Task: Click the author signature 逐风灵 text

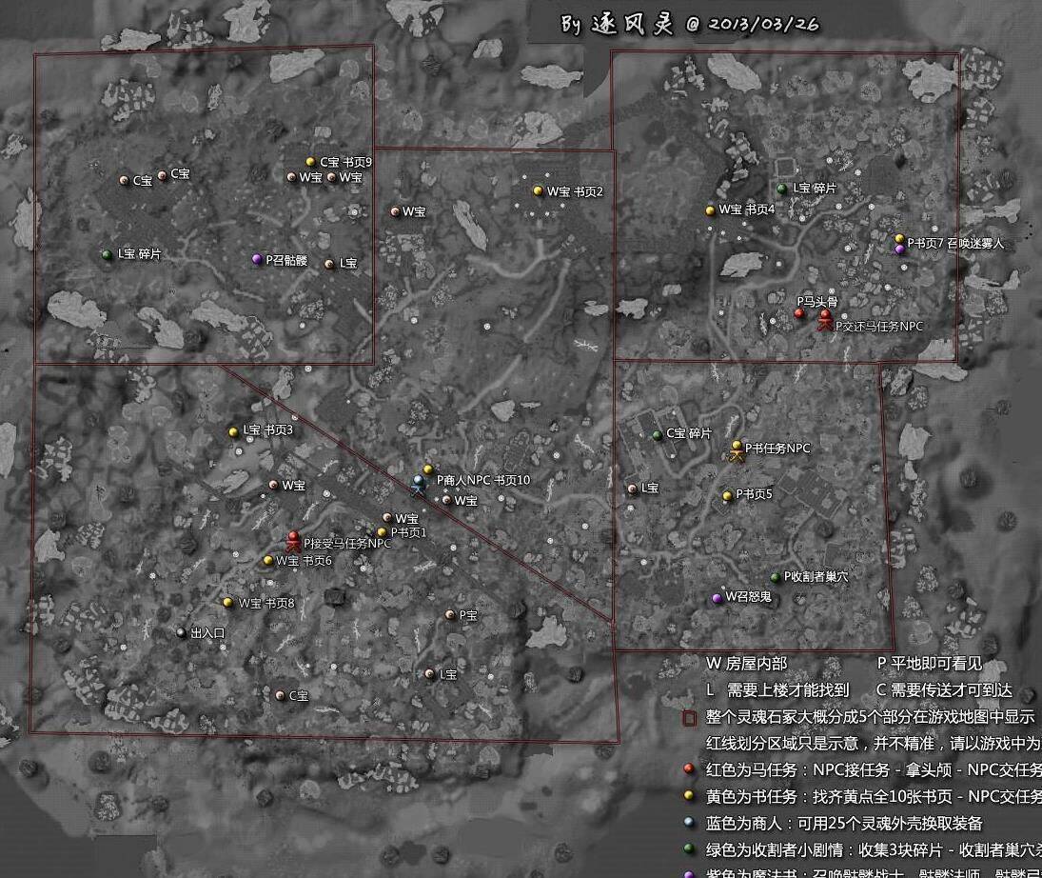Action: coord(633,25)
